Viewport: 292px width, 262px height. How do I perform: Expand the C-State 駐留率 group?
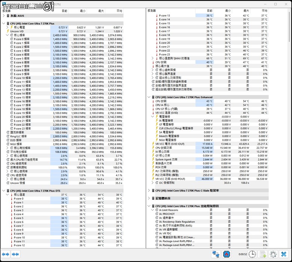[x=149, y=190]
